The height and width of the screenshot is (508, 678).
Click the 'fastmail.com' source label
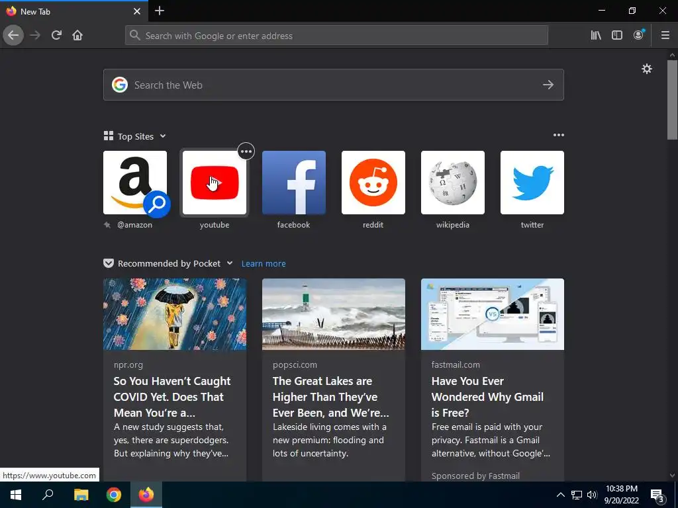click(x=456, y=364)
